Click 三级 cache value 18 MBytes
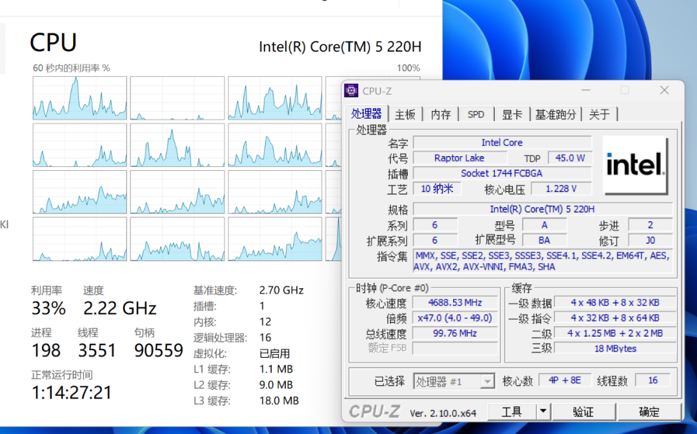Screen dimensions: 697x434 pyautogui.click(x=615, y=349)
